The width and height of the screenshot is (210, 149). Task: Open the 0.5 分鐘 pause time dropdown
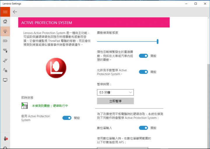click(115, 92)
